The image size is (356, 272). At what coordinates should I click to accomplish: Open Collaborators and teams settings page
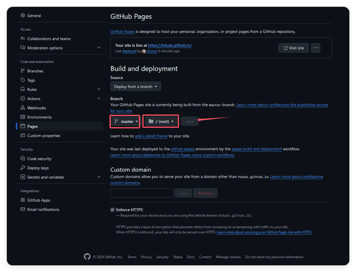click(49, 39)
